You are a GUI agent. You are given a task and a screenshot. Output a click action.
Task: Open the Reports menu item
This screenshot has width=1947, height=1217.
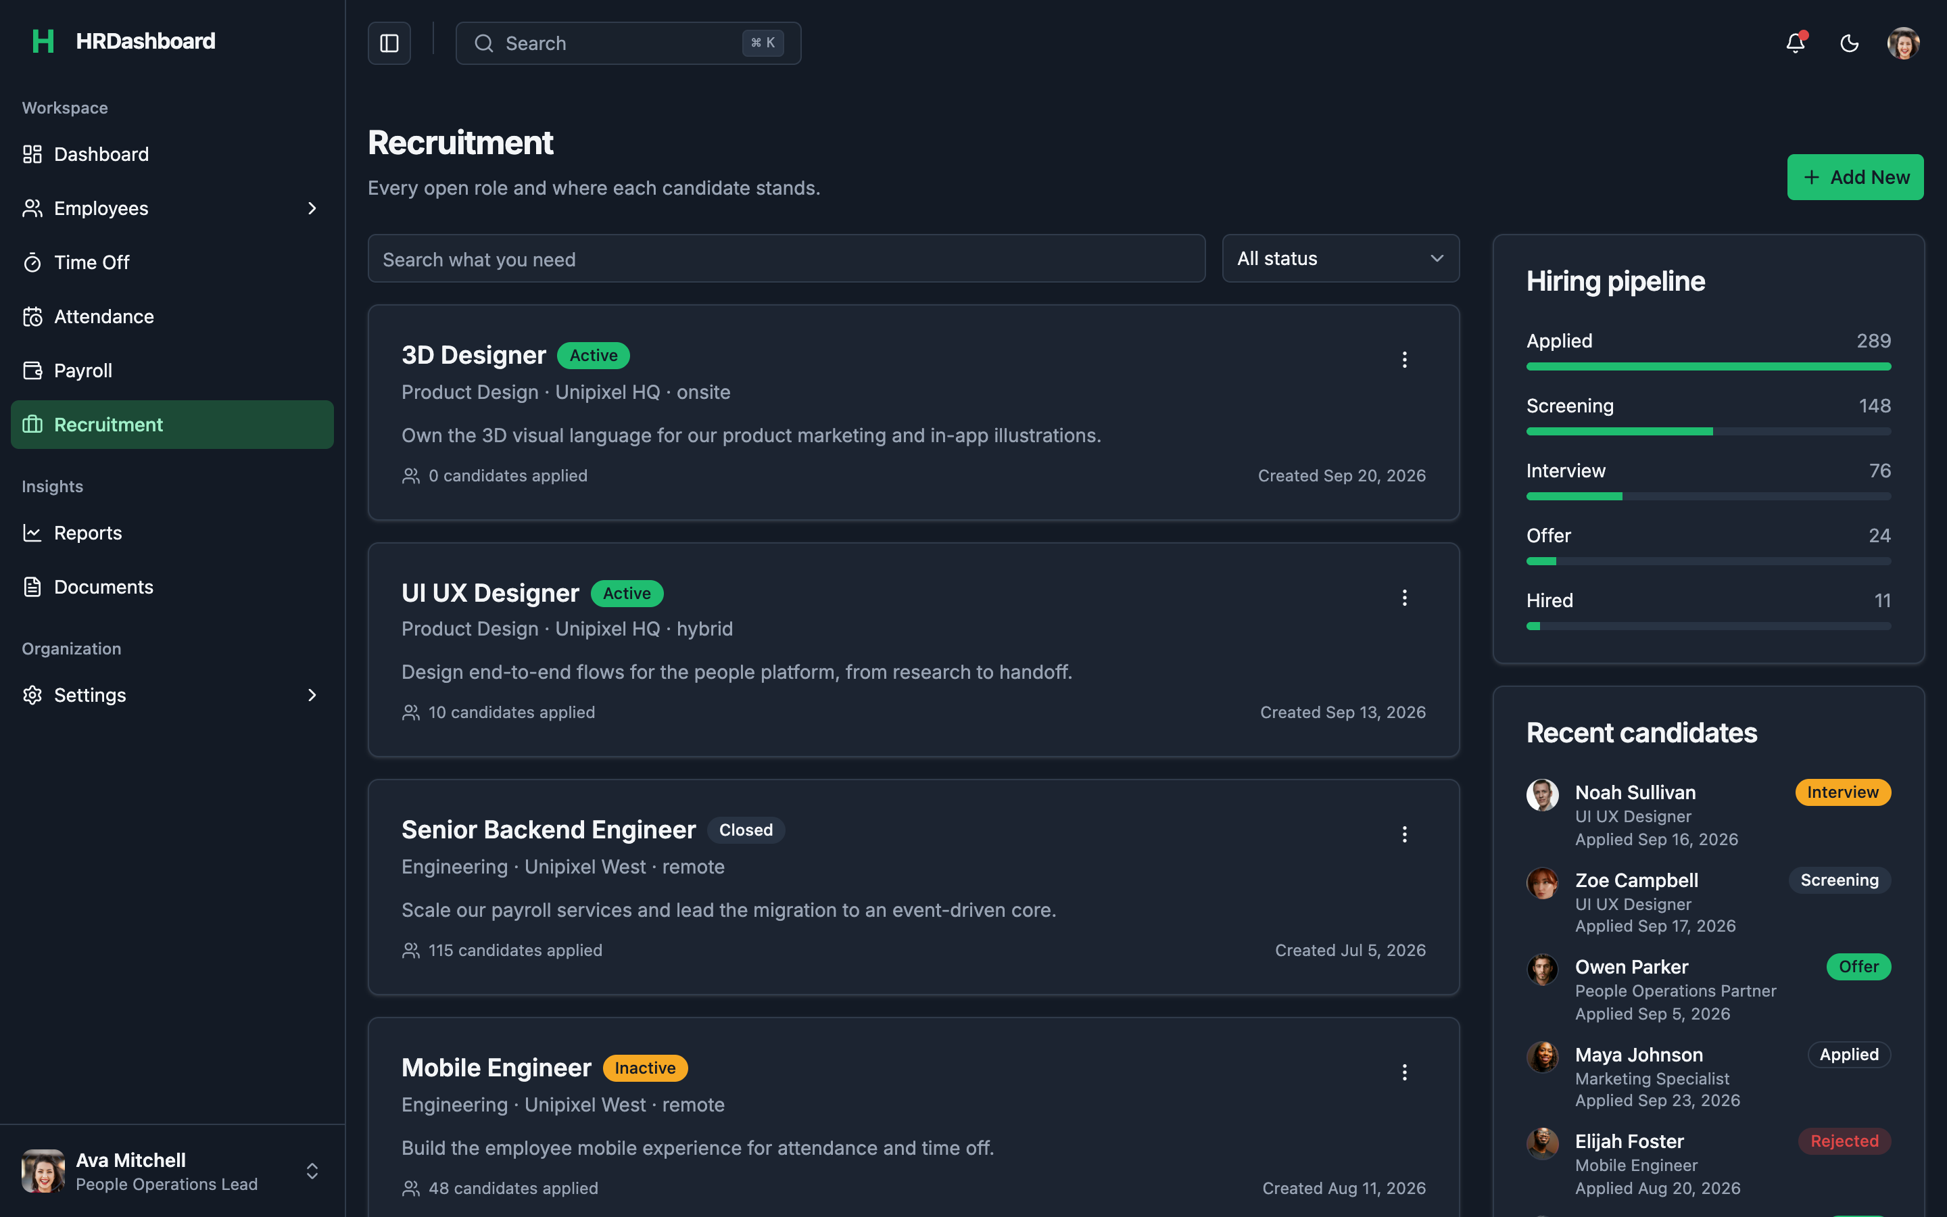tap(172, 533)
